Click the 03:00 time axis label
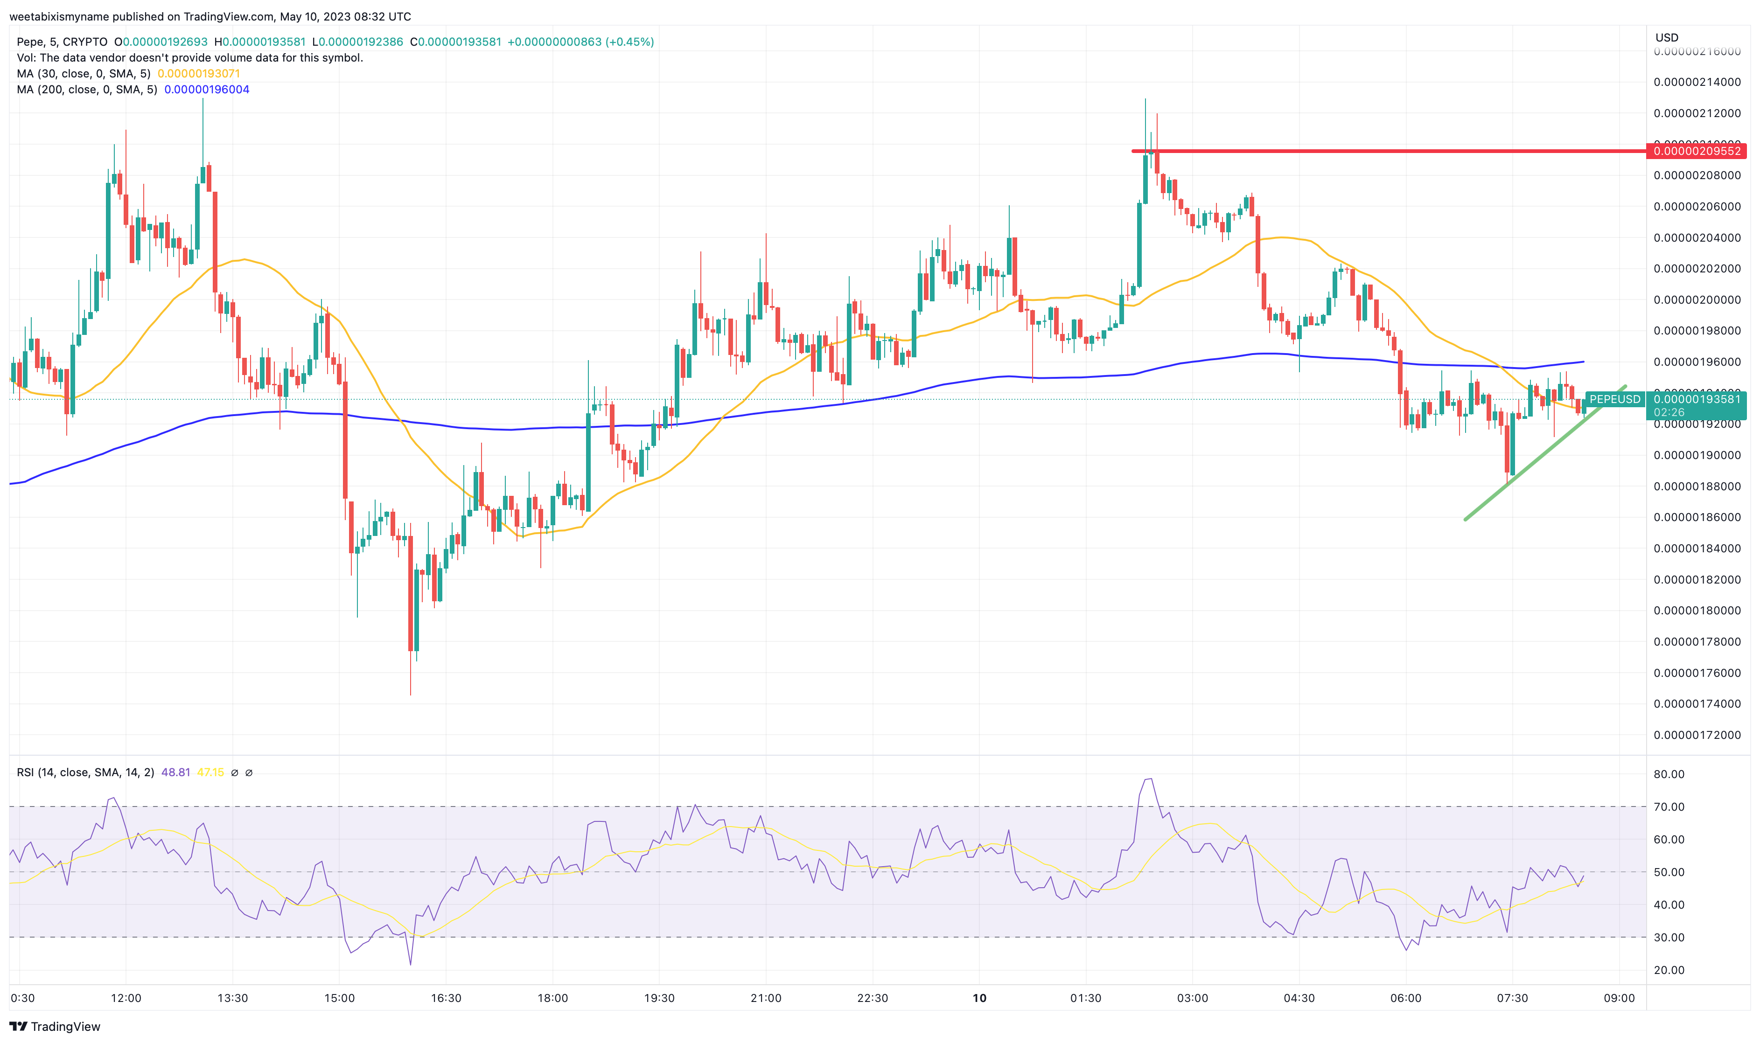This screenshot has width=1760, height=1043. click(1193, 998)
